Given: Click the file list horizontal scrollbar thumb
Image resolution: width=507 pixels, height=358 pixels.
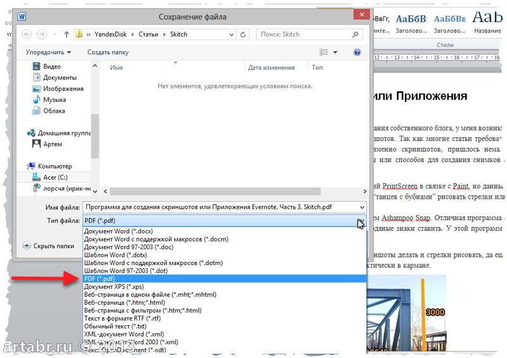Looking at the screenshot, I should (215, 192).
